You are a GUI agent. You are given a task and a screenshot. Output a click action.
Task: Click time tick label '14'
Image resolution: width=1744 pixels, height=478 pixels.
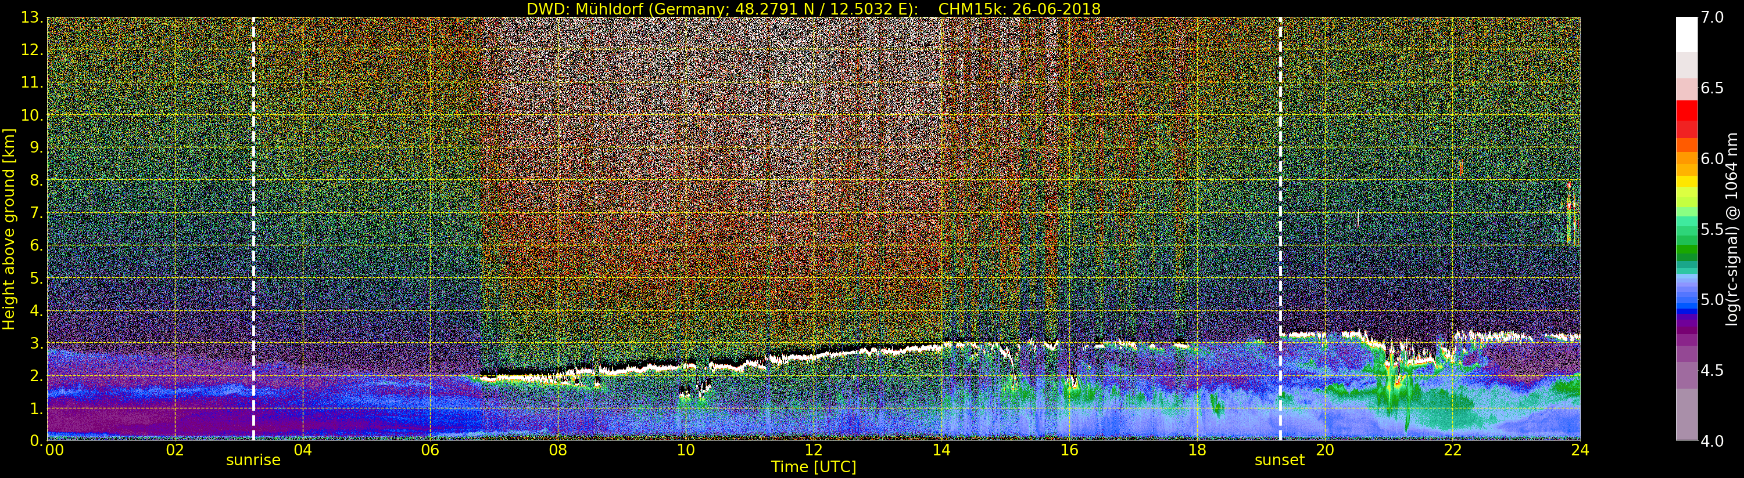click(941, 450)
